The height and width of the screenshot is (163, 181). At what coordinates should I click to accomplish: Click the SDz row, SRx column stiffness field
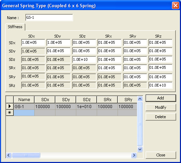point(109,59)
